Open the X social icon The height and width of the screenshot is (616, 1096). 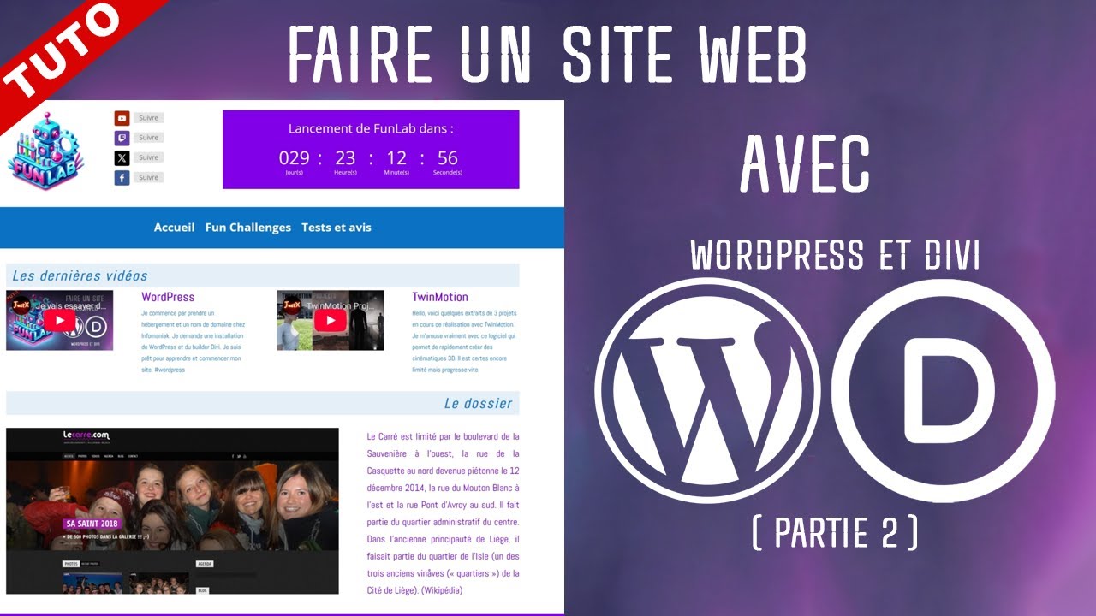pos(122,157)
